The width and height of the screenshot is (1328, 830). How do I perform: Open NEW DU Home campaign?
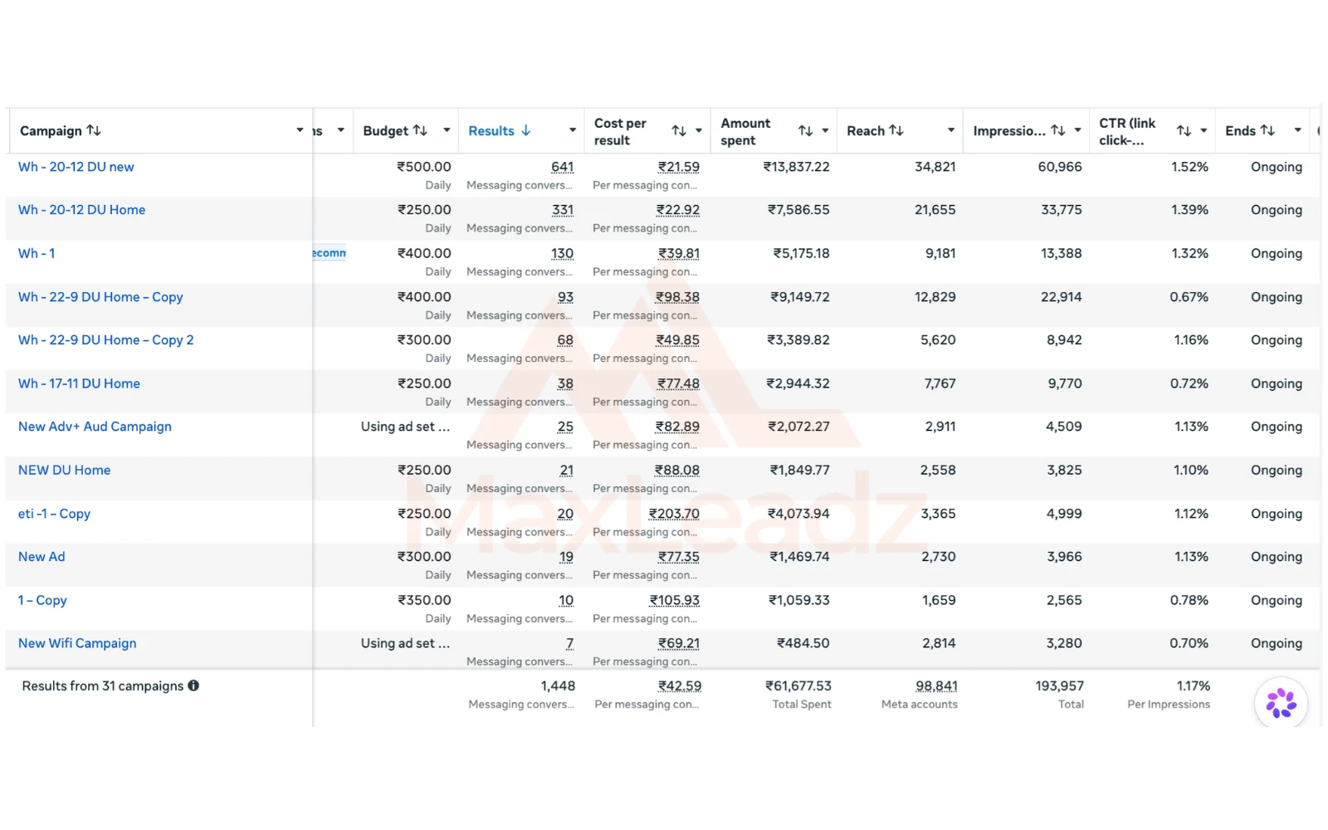pyautogui.click(x=64, y=470)
